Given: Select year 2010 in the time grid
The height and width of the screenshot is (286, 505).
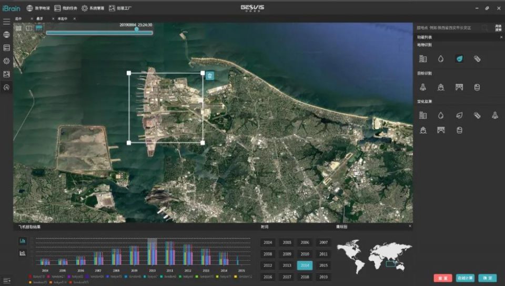Looking at the screenshot, I should pos(305,254).
